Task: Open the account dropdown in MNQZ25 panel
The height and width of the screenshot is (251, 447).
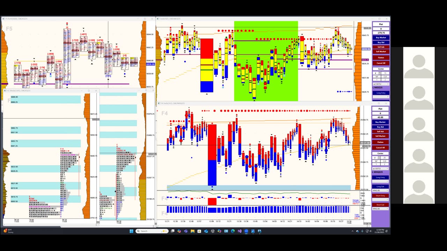Action: coord(380,169)
